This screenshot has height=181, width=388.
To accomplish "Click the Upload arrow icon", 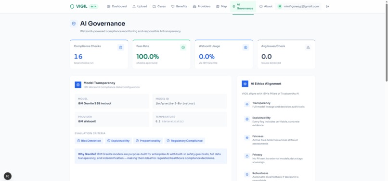I will click(134, 6).
